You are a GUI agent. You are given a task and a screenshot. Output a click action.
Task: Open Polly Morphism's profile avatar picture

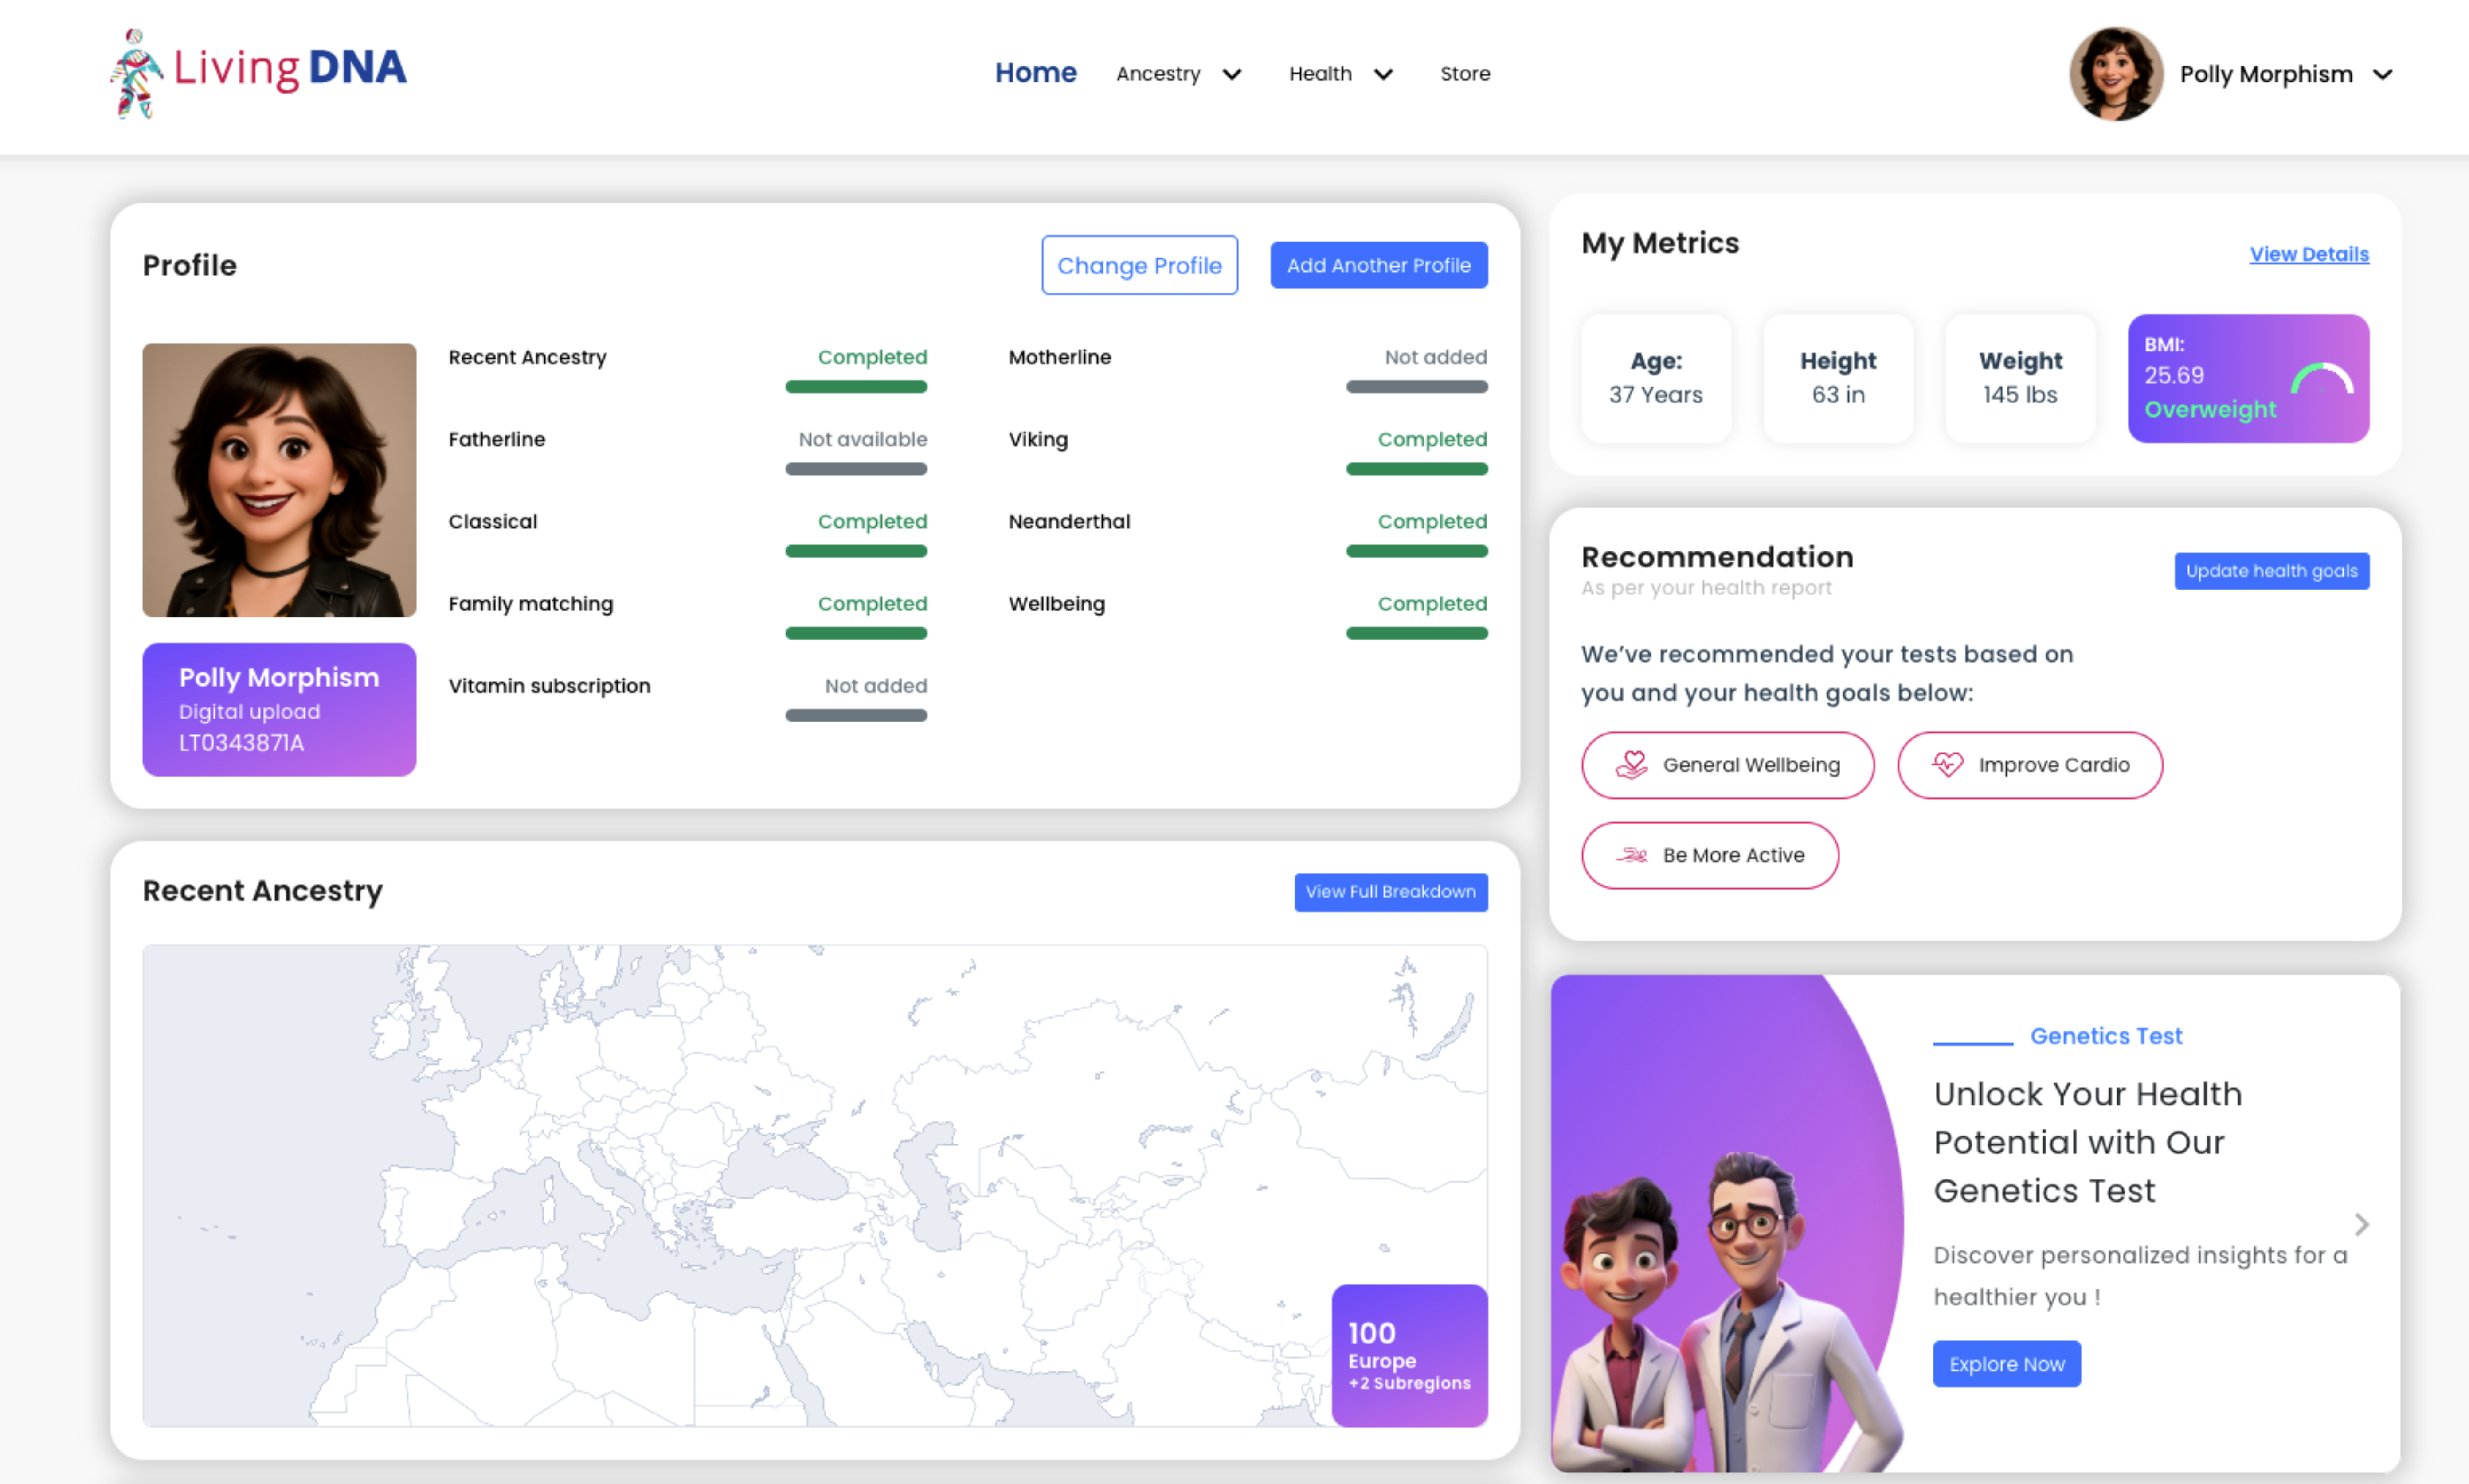click(2117, 73)
